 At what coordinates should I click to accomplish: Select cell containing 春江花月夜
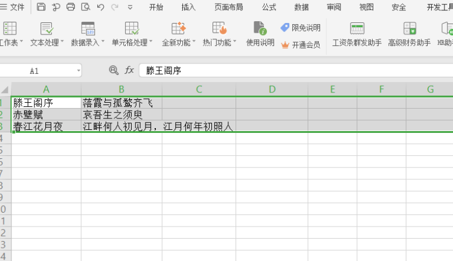[x=47, y=126]
